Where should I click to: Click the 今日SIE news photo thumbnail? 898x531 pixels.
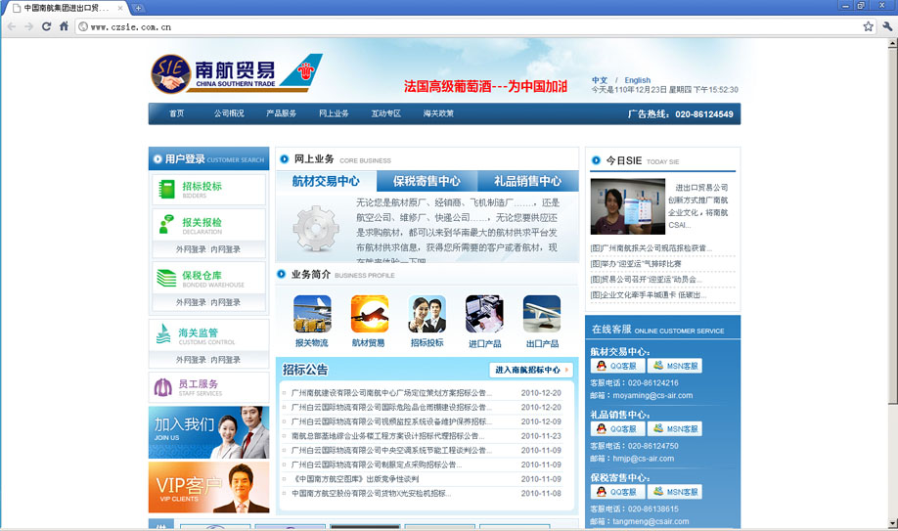click(x=628, y=206)
